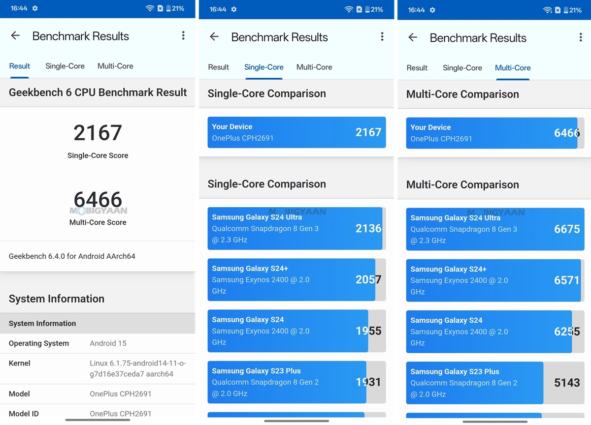Tap 16:44 clock in left status bar
The width and height of the screenshot is (591, 425).
click(19, 8)
